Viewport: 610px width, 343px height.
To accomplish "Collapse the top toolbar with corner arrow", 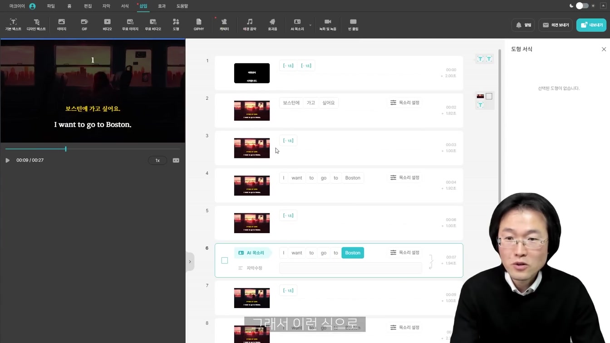I will click(603, 6).
